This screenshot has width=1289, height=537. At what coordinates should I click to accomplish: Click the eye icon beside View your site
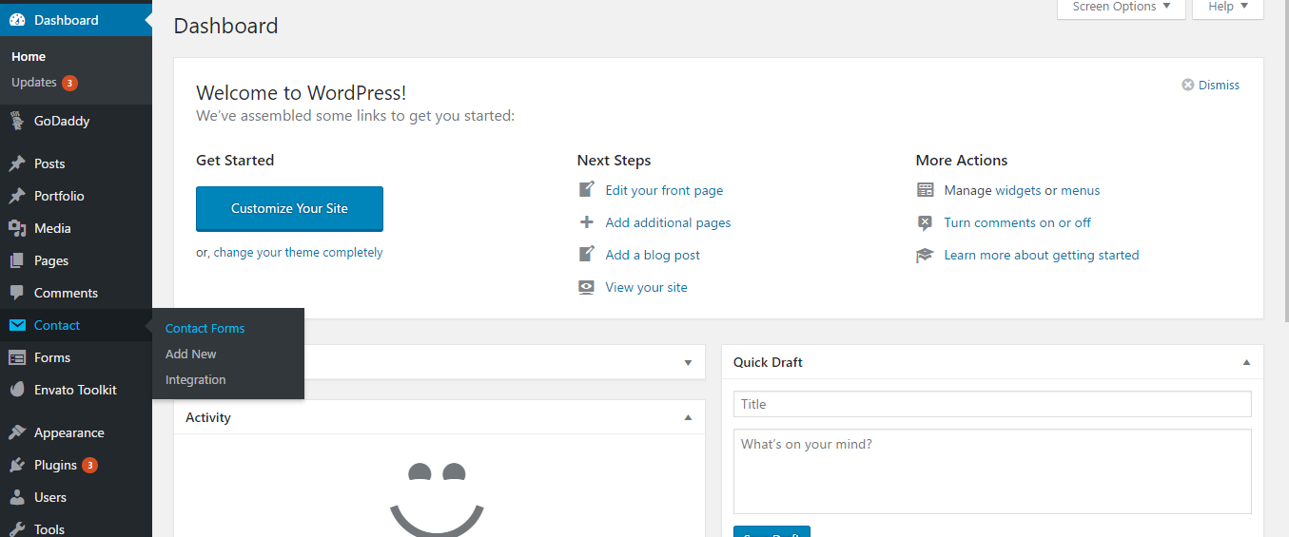click(x=587, y=287)
